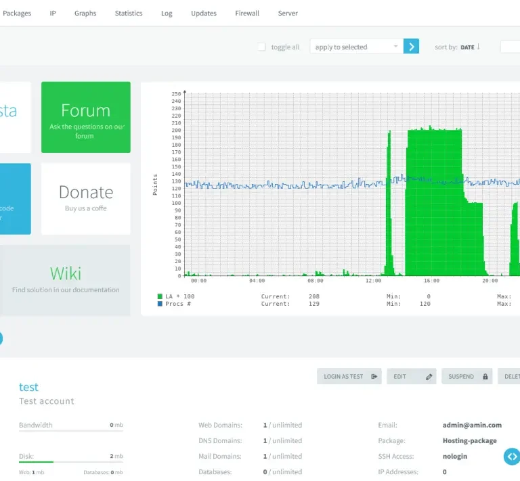Open the Wiki documentation tile
The width and height of the screenshot is (520, 481).
[x=65, y=280]
